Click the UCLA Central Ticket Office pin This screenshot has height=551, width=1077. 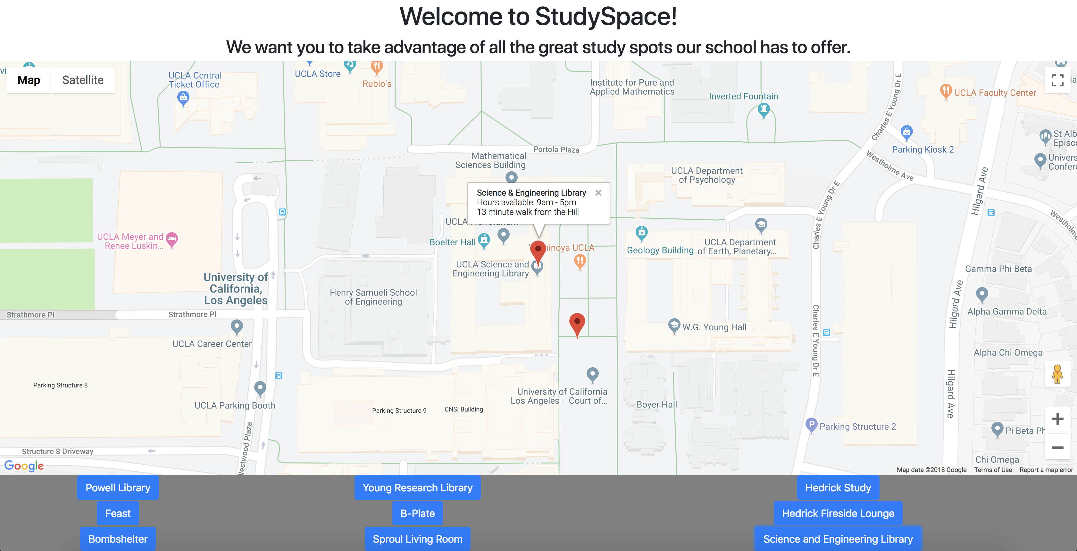click(183, 99)
